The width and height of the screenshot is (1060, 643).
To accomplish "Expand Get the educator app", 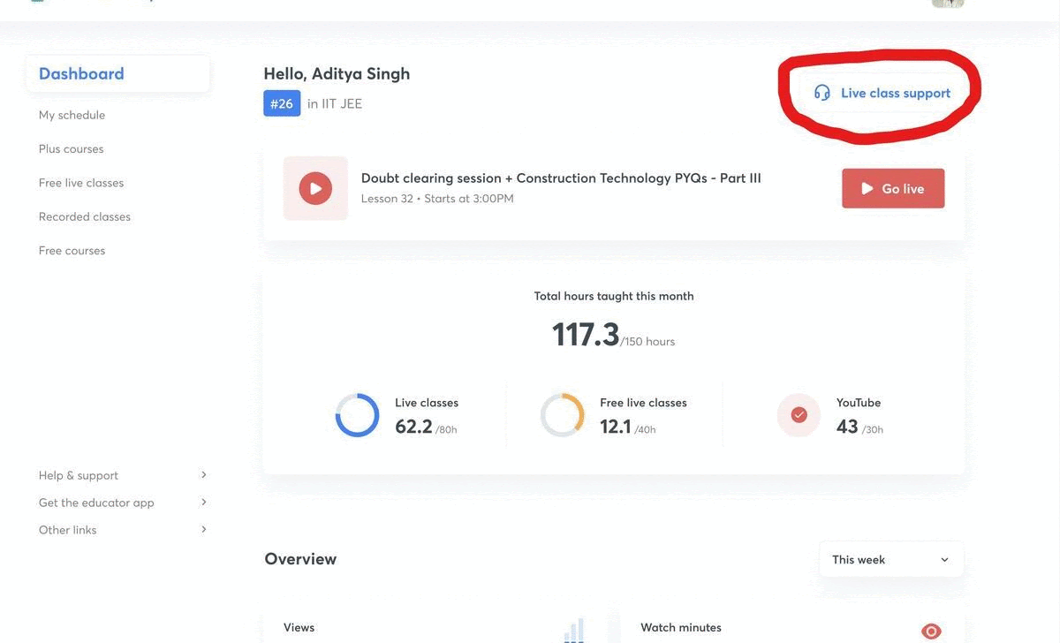I will click(123, 503).
